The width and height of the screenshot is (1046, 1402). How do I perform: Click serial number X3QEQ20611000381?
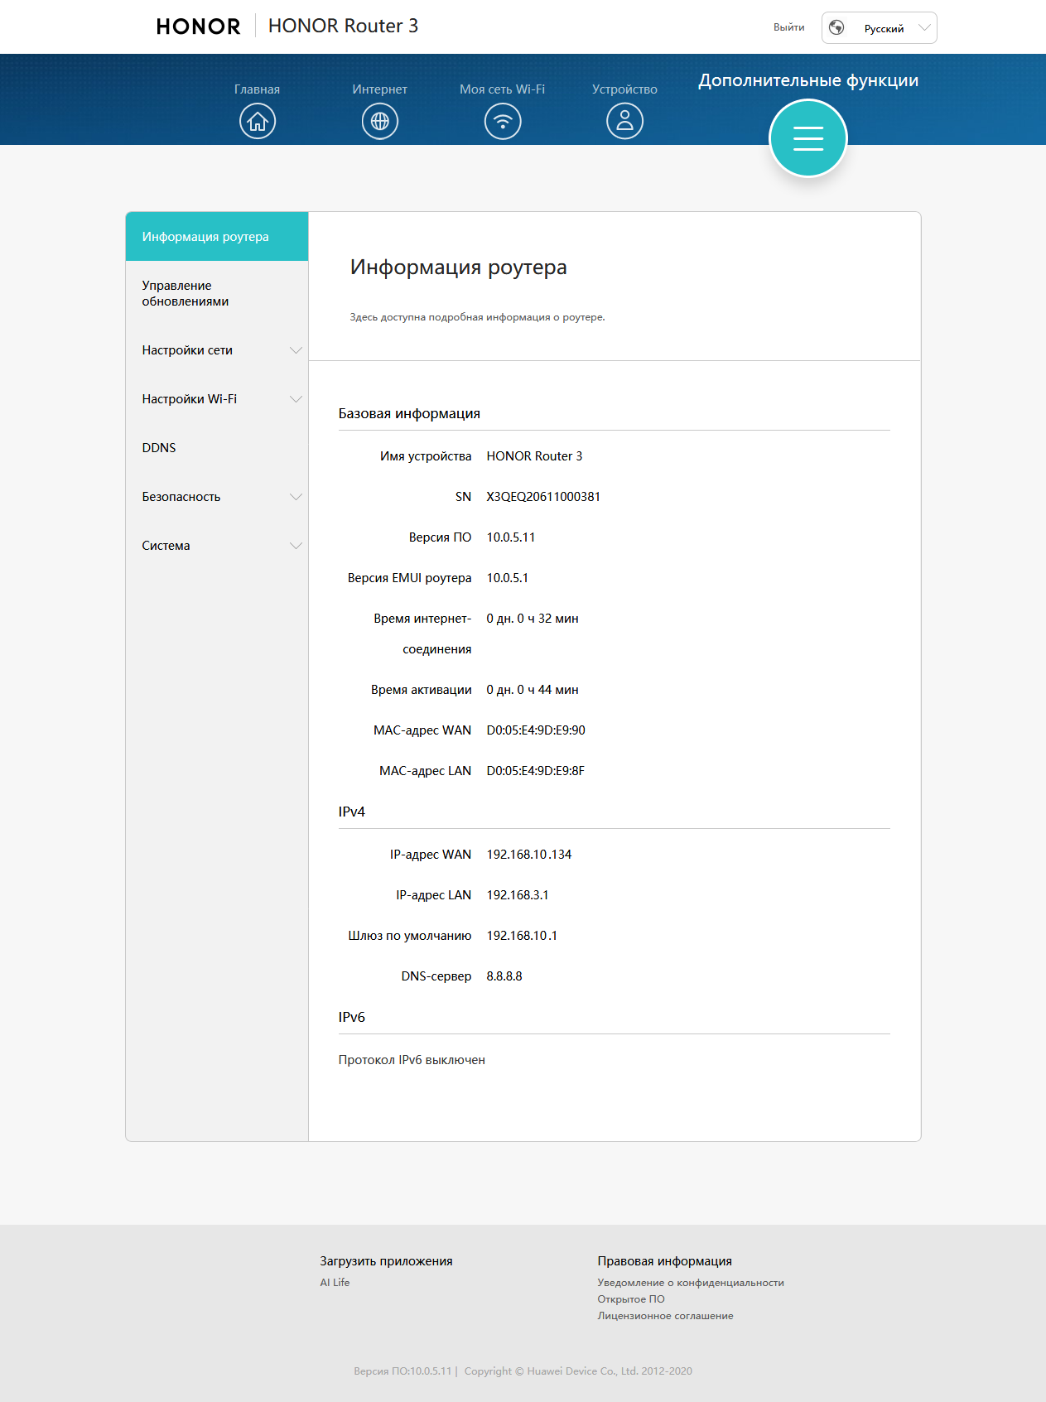click(x=543, y=497)
